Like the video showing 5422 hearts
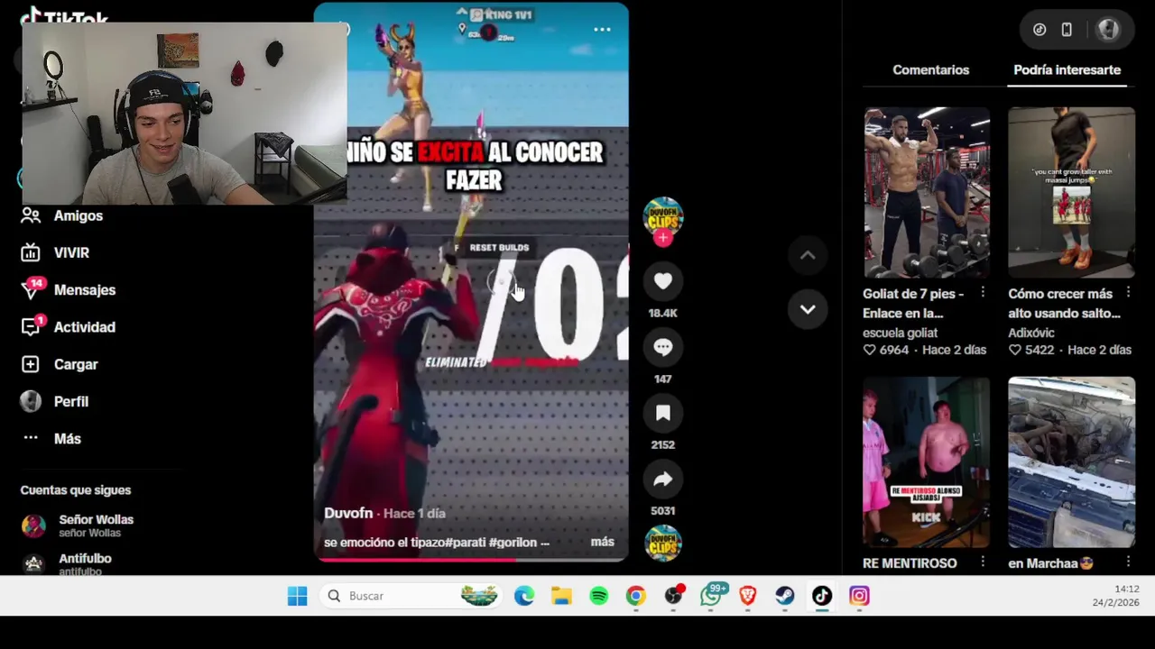This screenshot has width=1155, height=649. [1015, 350]
